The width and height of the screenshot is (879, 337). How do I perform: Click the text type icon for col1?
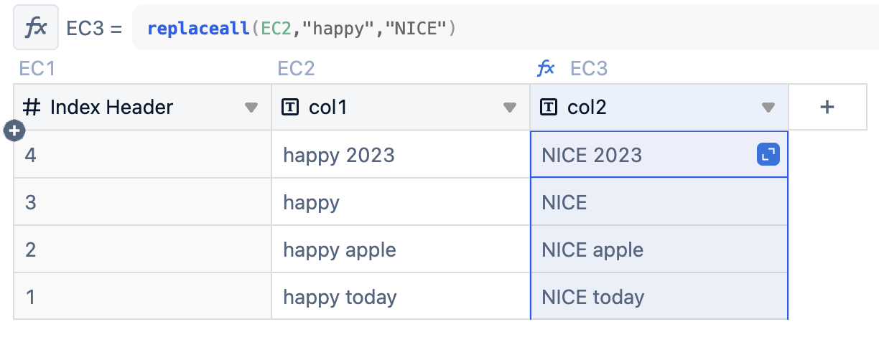pyautogui.click(x=290, y=108)
